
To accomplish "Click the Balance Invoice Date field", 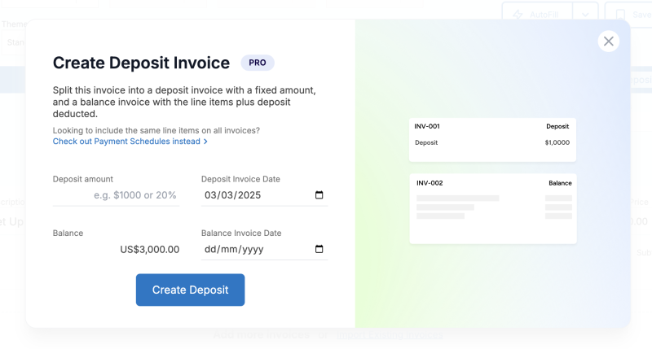I will pos(264,249).
